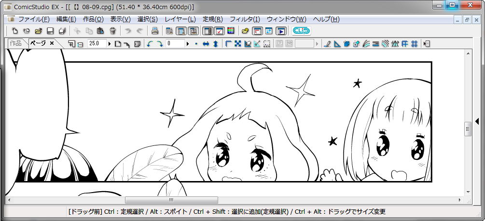The height and width of the screenshot is (221, 485).
Task: Open the blue CLIP service button
Action: [x=301, y=31]
